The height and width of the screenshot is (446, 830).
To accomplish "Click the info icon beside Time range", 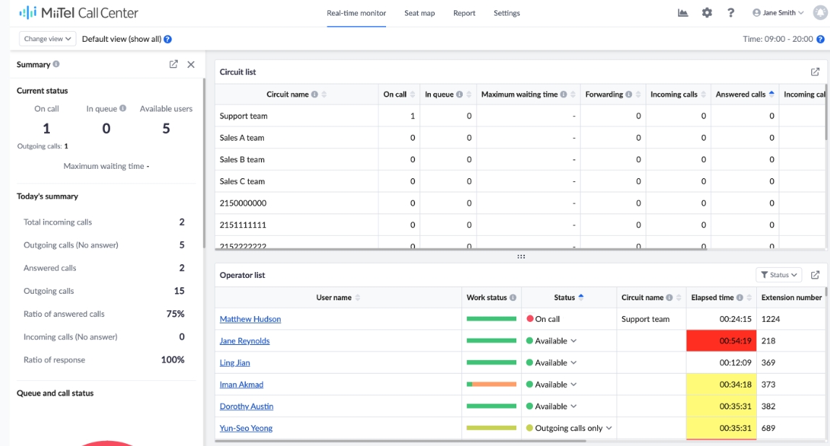I will [x=821, y=39].
